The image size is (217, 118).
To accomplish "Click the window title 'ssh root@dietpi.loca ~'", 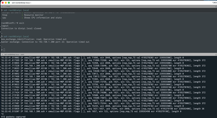I will (21, 3).
